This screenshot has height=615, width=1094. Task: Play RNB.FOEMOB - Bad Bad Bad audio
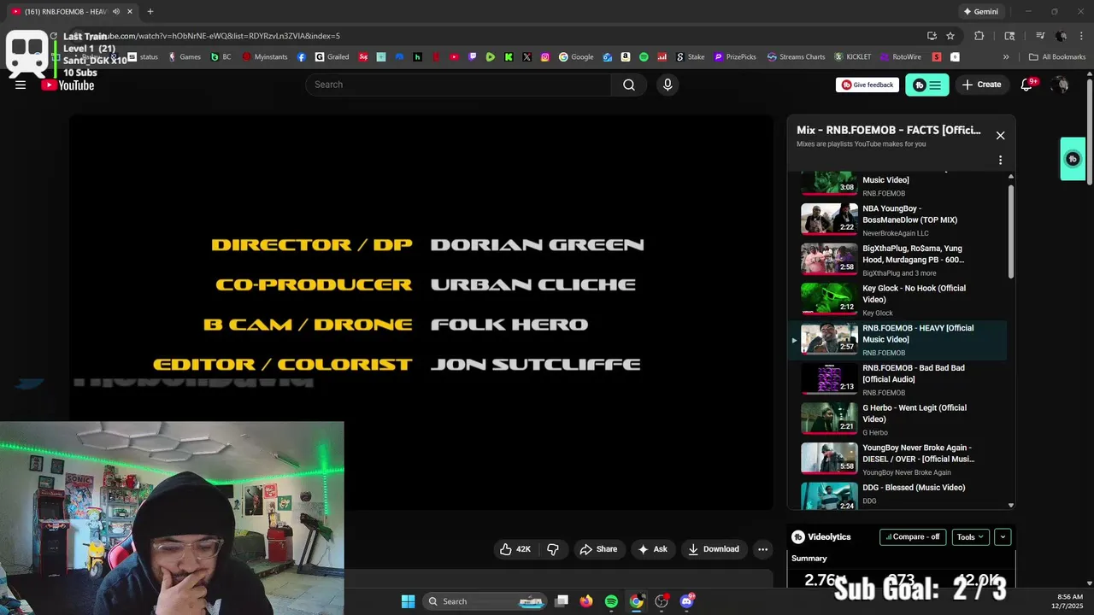(897, 379)
